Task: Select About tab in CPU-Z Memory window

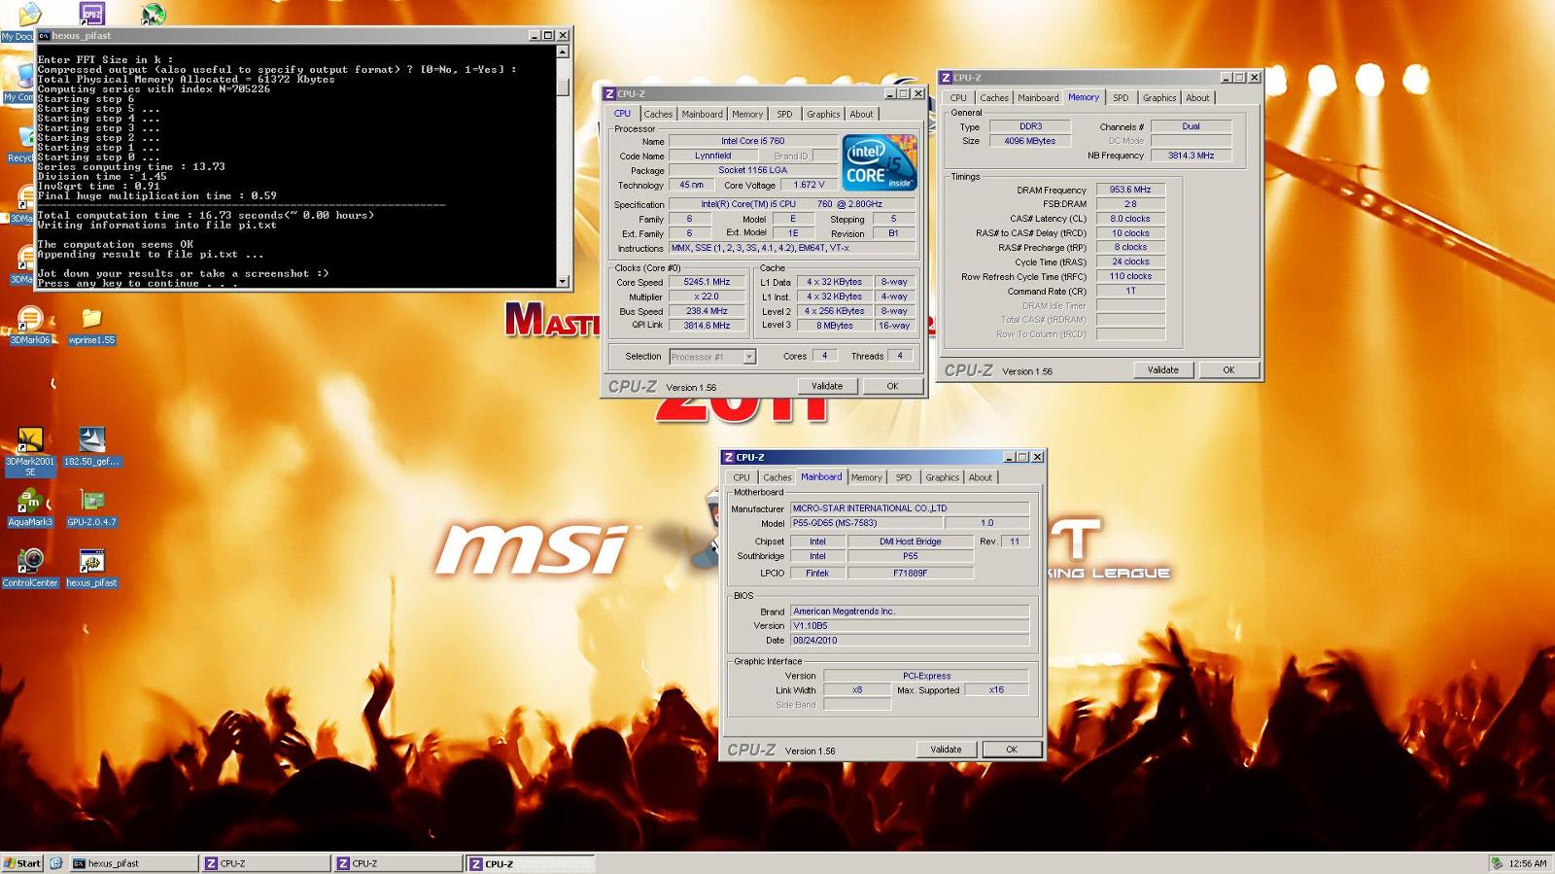Action: [x=1197, y=98]
